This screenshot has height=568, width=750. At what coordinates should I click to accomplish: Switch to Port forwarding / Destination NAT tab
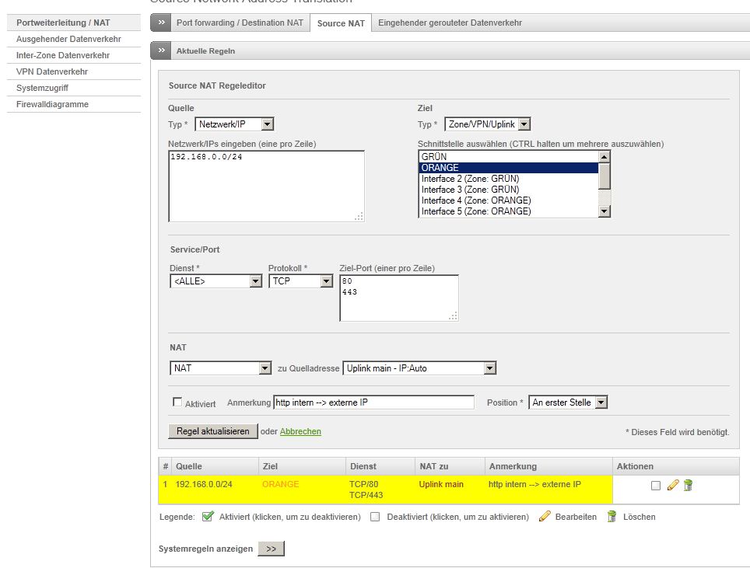coord(240,23)
